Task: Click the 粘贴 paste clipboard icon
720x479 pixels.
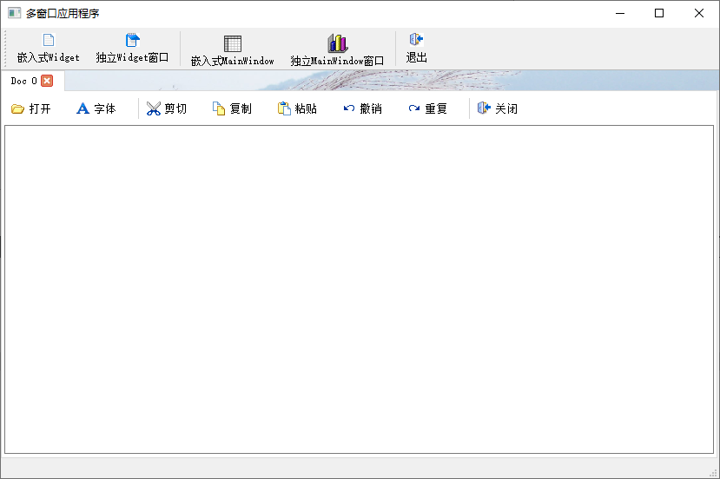Action: (x=284, y=108)
